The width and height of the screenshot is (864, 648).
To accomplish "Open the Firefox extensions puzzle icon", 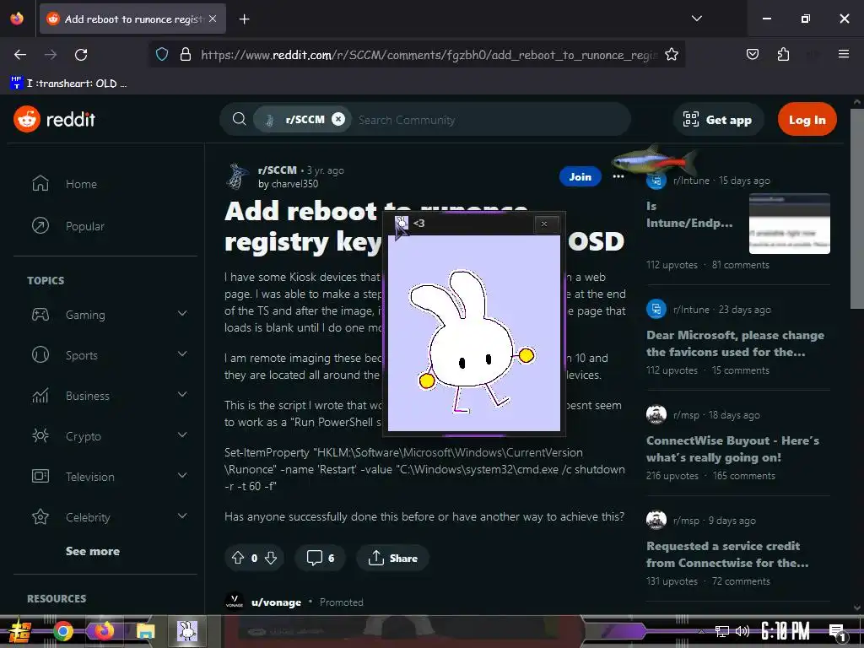I will click(783, 54).
